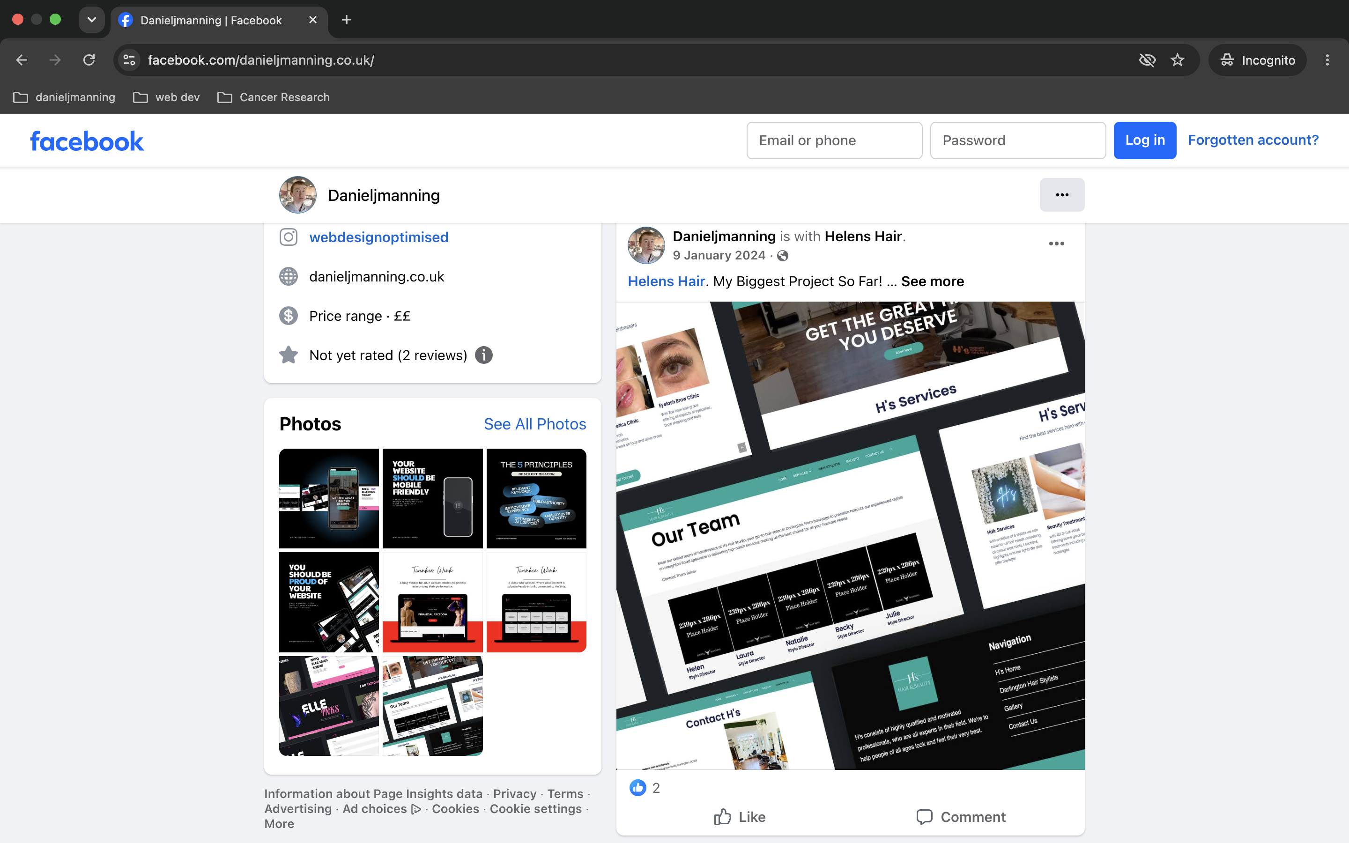Focus the Email or phone field

point(834,140)
